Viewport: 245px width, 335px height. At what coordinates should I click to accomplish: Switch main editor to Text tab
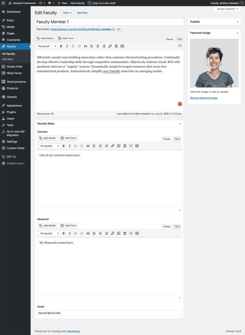point(179,39)
